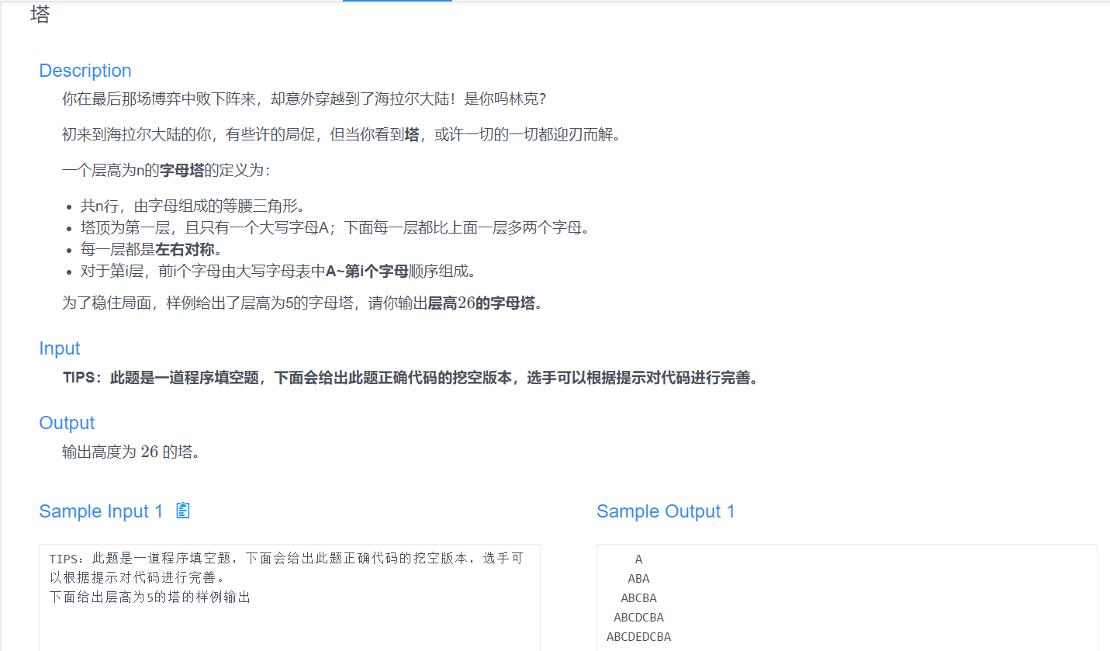Click the paragraph starting 为了稳住局面
The height and width of the screenshot is (651, 1110).
point(303,303)
